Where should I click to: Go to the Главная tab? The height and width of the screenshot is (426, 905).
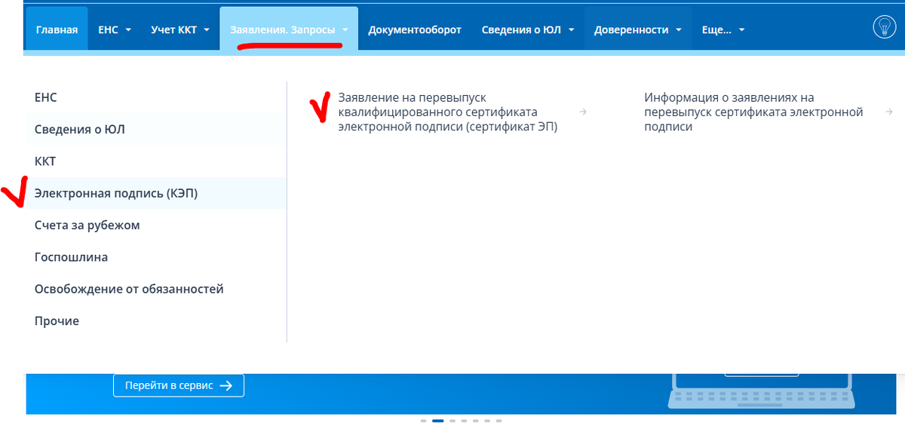(x=57, y=29)
